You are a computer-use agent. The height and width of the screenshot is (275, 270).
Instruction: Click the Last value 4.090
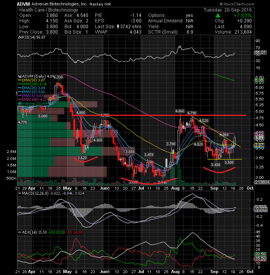(x=246, y=27)
